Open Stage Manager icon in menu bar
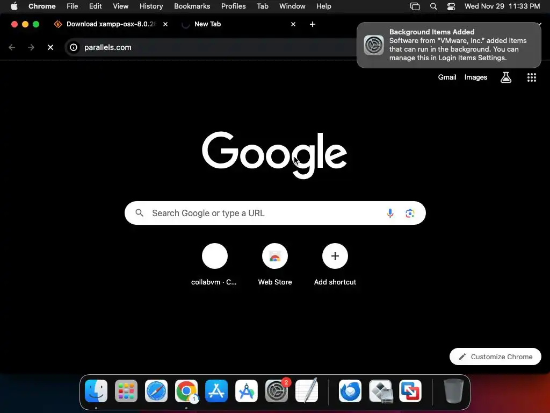Image resolution: width=550 pixels, height=413 pixels. (x=415, y=6)
